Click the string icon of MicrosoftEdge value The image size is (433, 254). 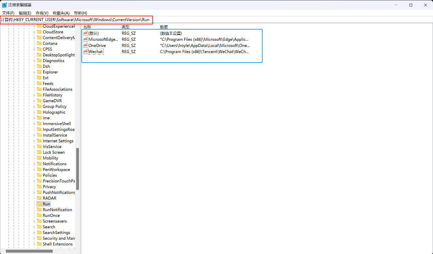click(x=85, y=39)
